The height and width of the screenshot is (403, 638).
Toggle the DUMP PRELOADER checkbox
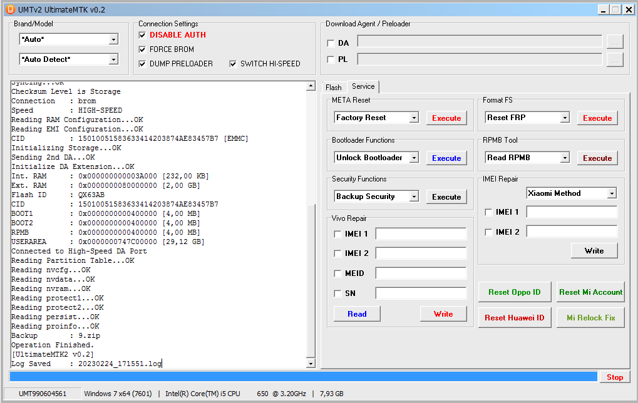point(142,64)
